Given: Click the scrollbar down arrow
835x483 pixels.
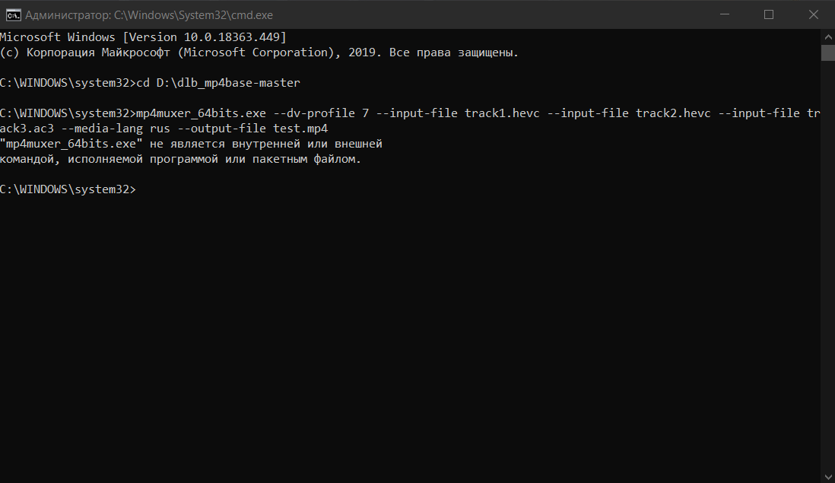Looking at the screenshot, I should click(827, 475).
